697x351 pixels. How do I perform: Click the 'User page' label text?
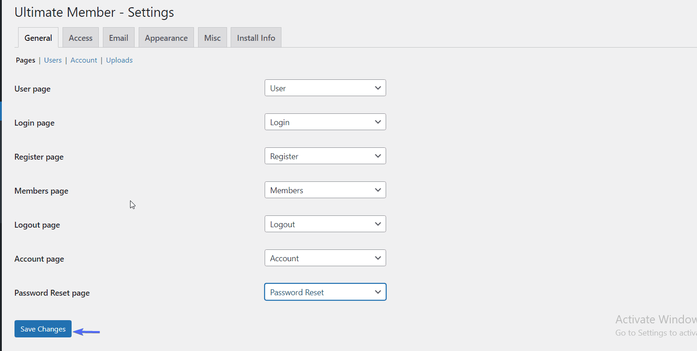click(x=33, y=89)
